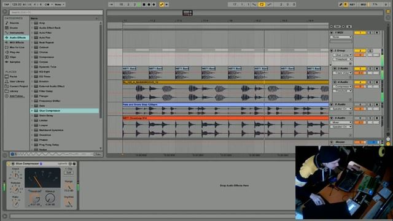Click into the browser search field

coord(56,12)
